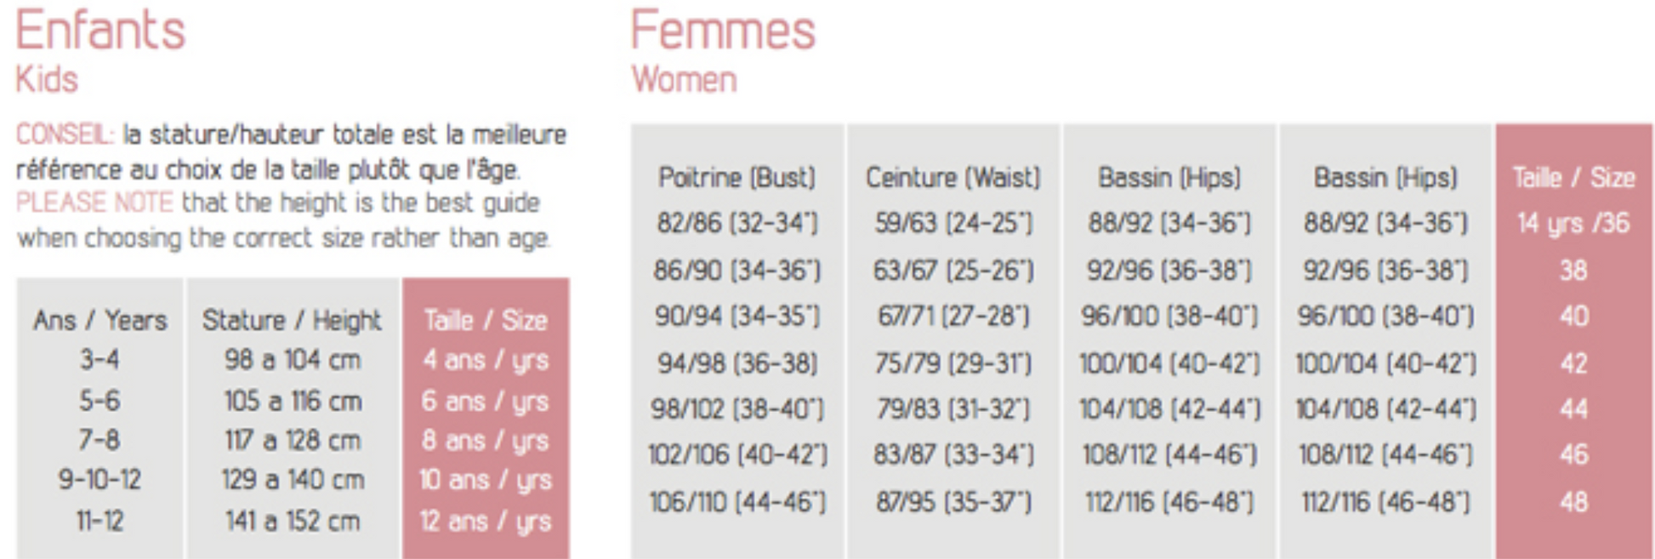This screenshot has height=559, width=1655.
Task: Click the "141 a 152 cm" height cell
Action: (292, 521)
